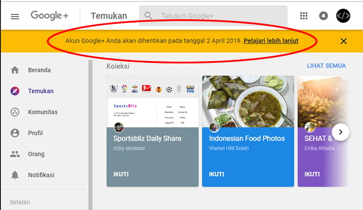Open the Google apps grid
The image size is (363, 210).
(x=304, y=16)
